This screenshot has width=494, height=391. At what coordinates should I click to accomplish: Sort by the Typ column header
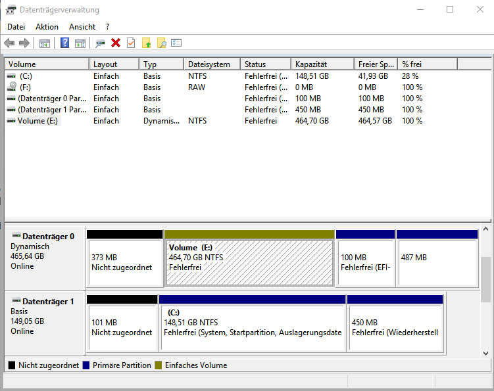(x=162, y=64)
